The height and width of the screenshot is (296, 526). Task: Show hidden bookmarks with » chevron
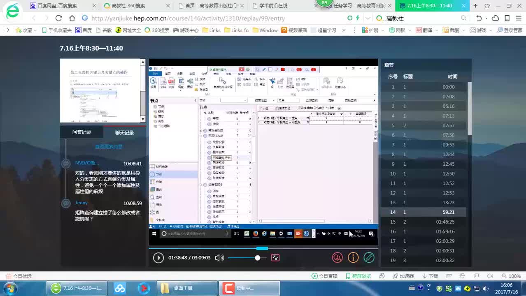tap(344, 30)
